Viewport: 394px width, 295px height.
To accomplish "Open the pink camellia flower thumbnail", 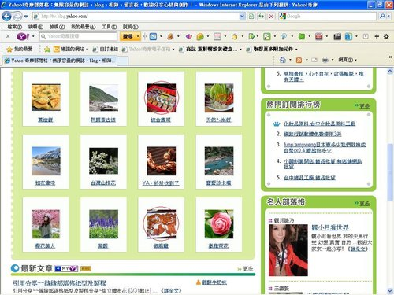I will [x=219, y=224].
